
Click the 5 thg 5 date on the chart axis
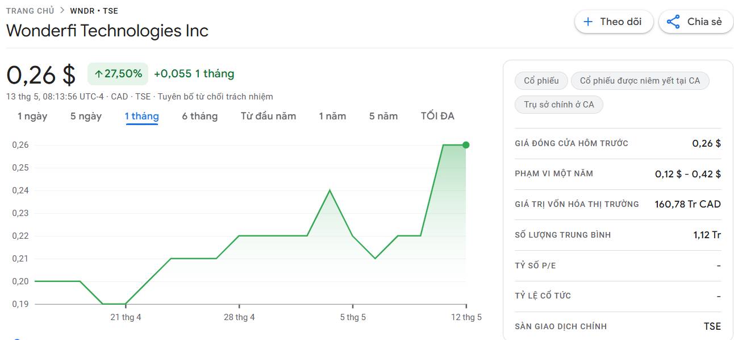point(353,317)
